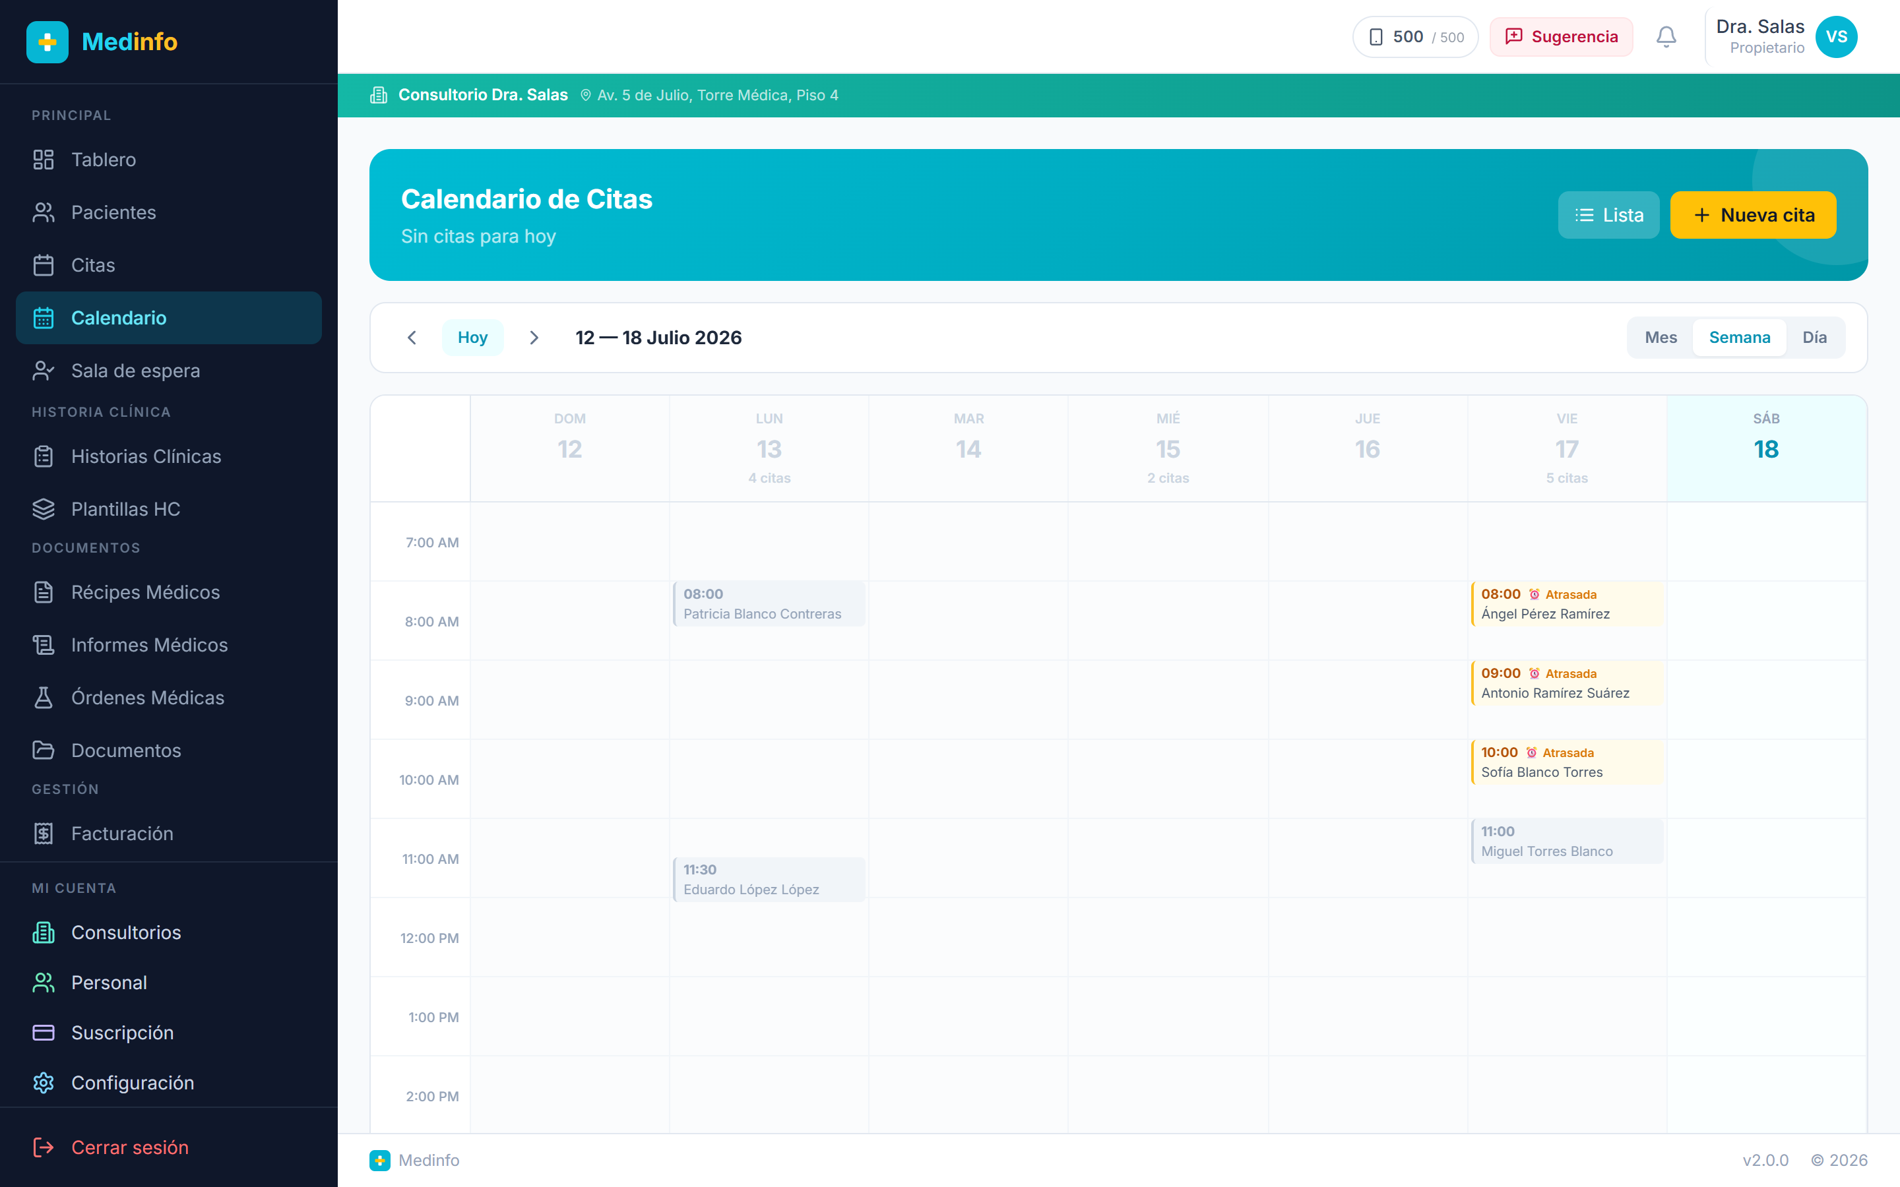The image size is (1900, 1187).
Task: Open Configuración gear icon
Action: [x=43, y=1083]
